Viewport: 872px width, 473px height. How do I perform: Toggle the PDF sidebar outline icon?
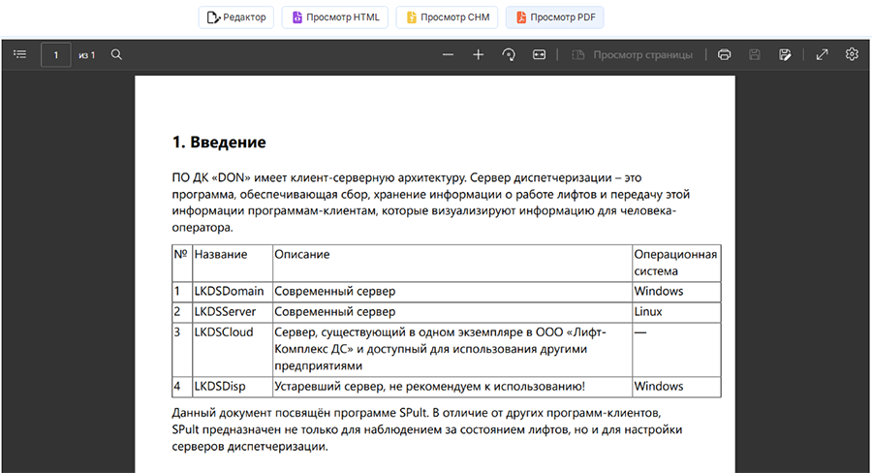click(x=20, y=54)
